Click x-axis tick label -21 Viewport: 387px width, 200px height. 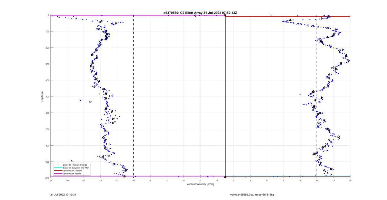(50, 181)
